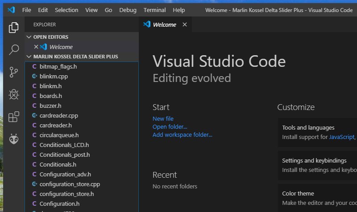Open Conditionals_post.h file
Viewport: 357px width, 212px height.
[82, 155]
